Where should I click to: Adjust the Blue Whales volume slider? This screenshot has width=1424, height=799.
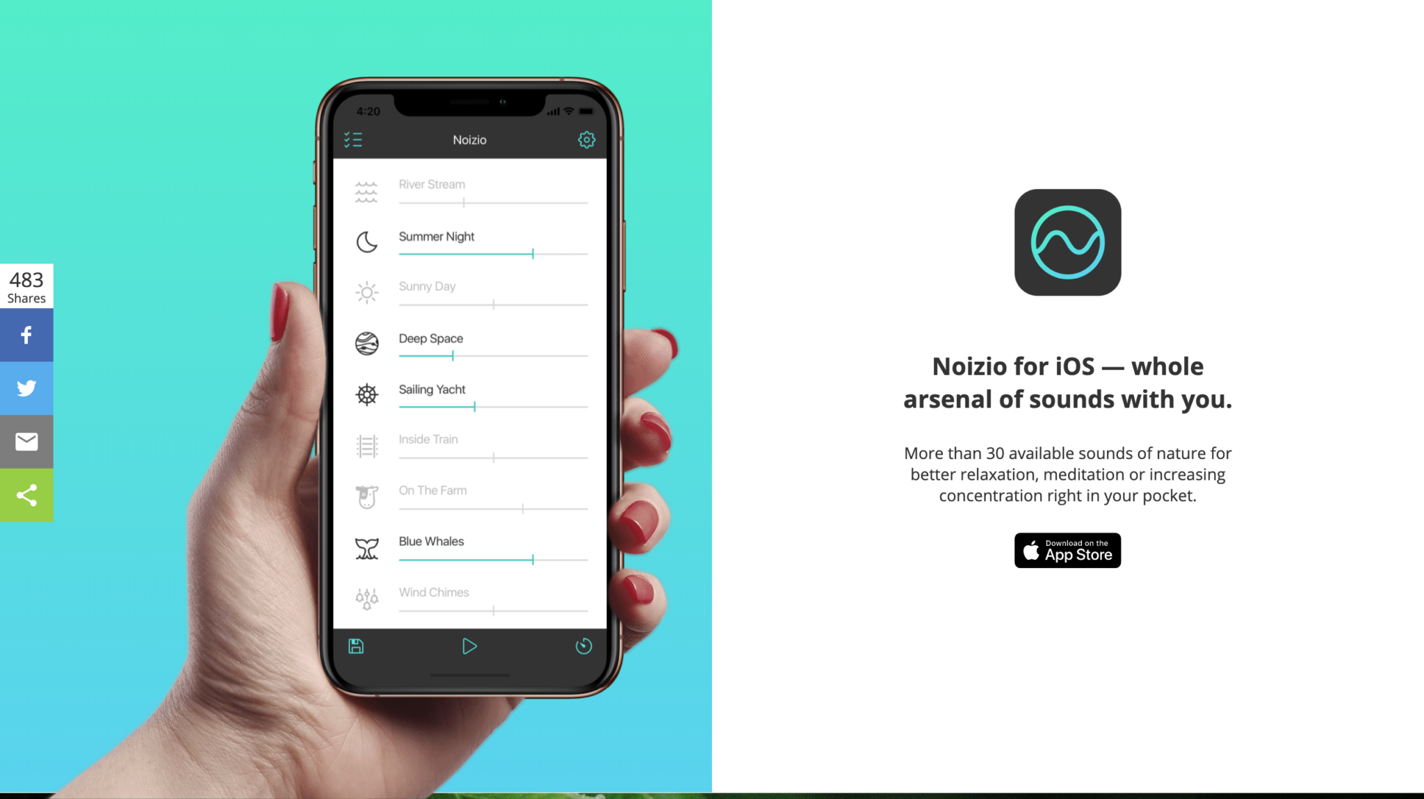pos(531,559)
